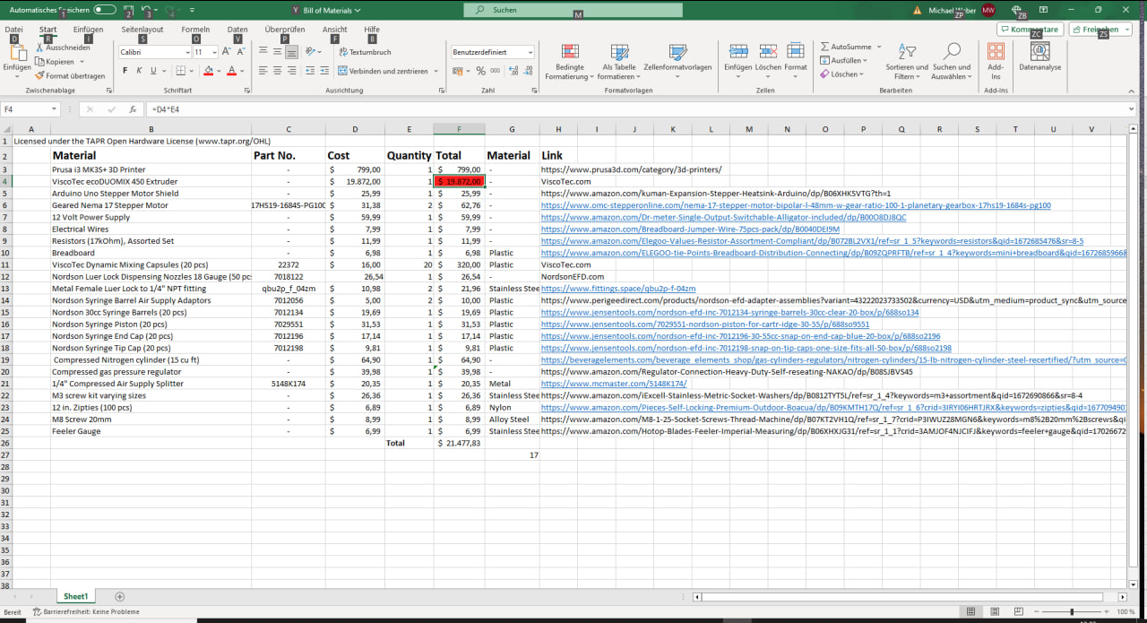Select the red cell F4 with 19.872,00
Image resolution: width=1147 pixels, height=623 pixels.
tap(460, 181)
